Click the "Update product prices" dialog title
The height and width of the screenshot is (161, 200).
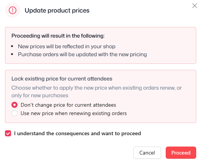tap(57, 10)
